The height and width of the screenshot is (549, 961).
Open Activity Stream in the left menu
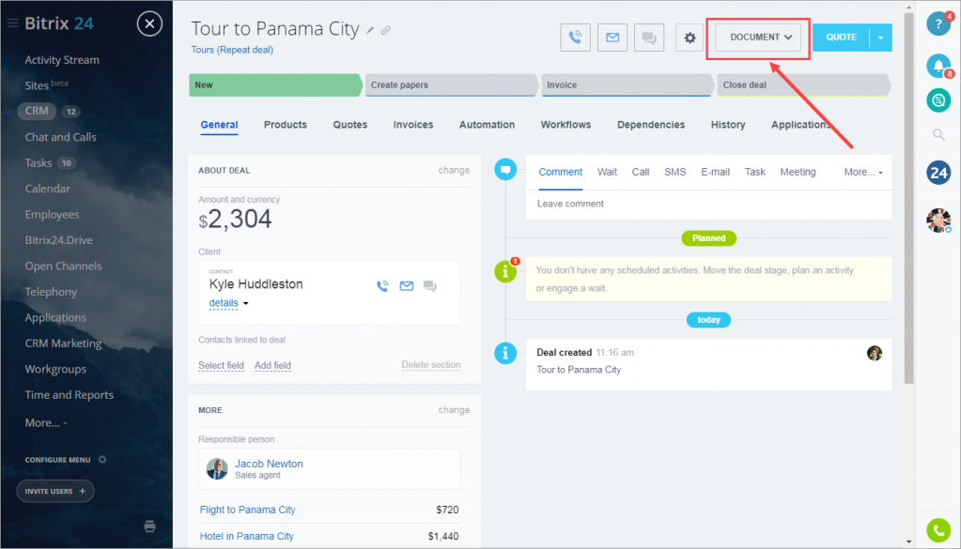pos(62,60)
